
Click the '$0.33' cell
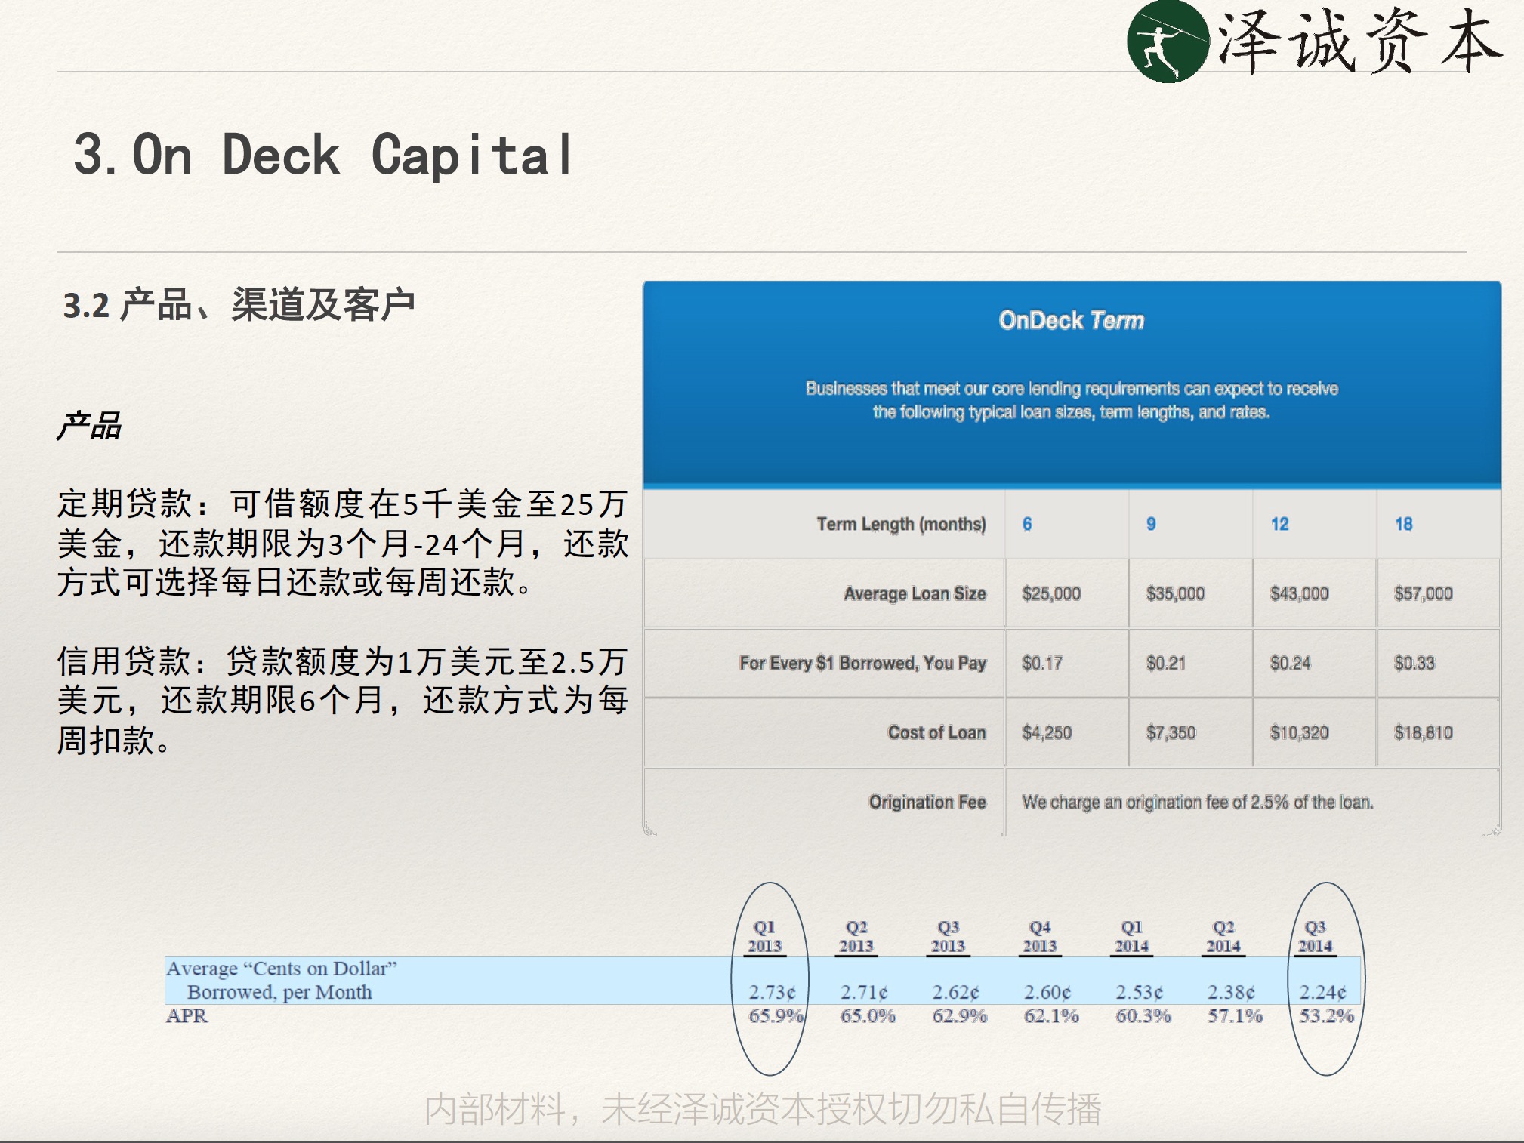[x=1414, y=663]
